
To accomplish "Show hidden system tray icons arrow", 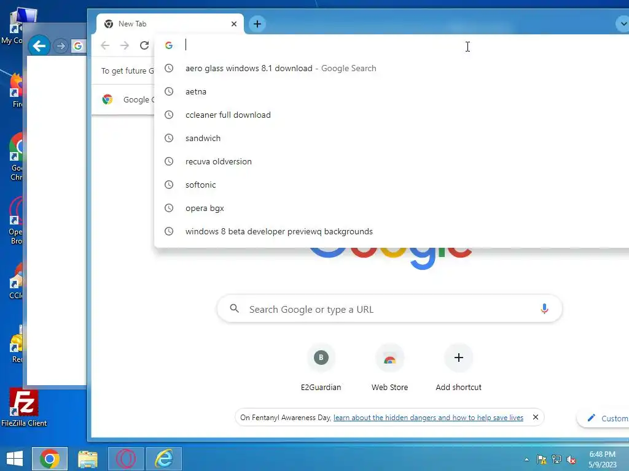I will click(526, 459).
